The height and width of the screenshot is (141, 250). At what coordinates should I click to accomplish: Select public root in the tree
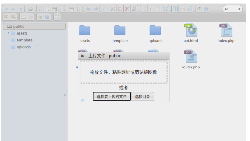[x=34, y=26]
